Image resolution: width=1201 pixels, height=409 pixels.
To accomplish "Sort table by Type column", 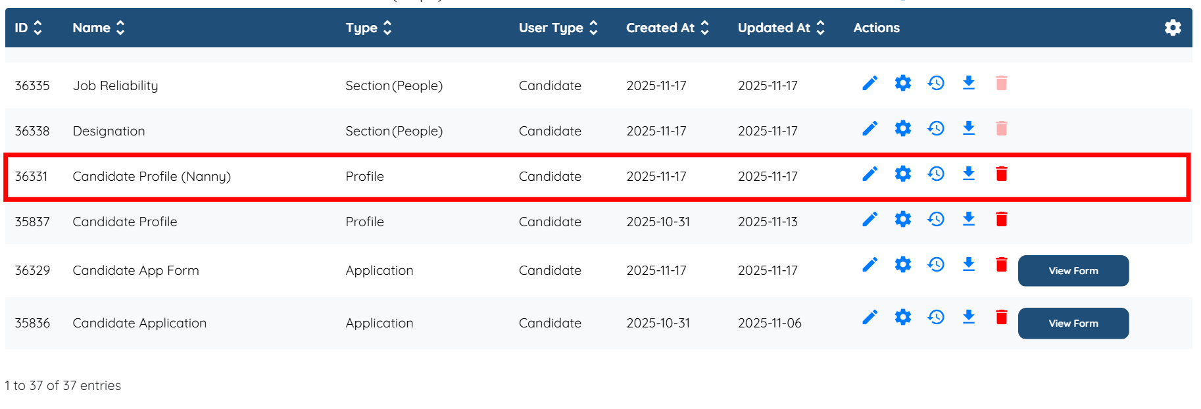I will (x=368, y=28).
